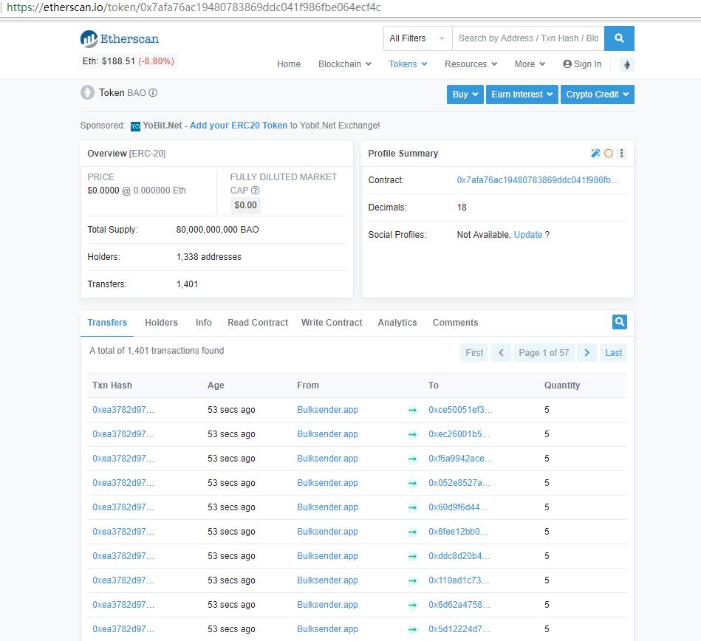Click the Age column header

click(216, 385)
